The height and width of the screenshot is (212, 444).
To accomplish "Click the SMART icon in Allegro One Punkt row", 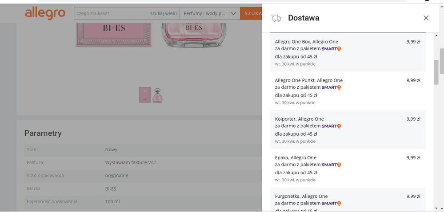I will tap(331, 88).
